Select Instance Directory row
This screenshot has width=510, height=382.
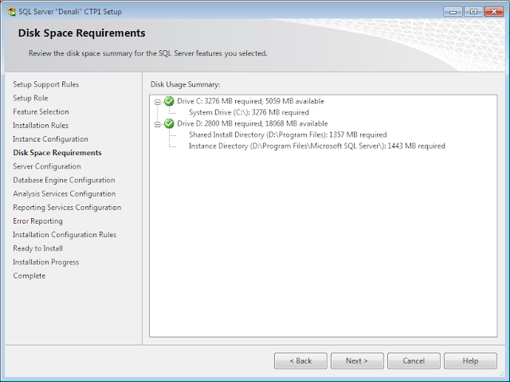click(317, 146)
